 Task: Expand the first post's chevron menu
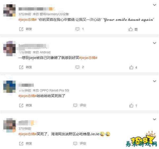point(154,5)
